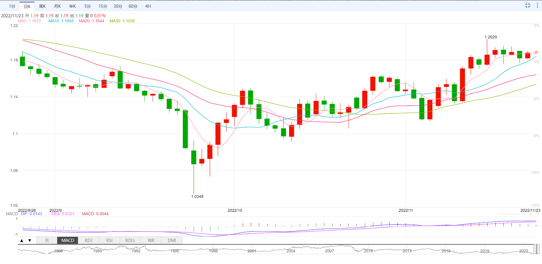Click the exit-fullscreen shrink icon

tap(528, 5)
